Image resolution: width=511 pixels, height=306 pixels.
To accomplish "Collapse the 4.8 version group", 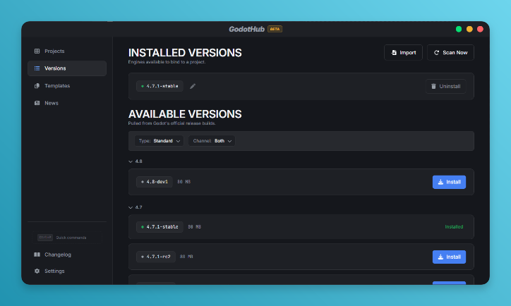I will pyautogui.click(x=136, y=161).
